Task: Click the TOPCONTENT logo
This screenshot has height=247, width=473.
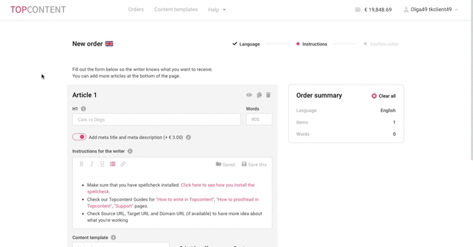Action: [x=38, y=10]
